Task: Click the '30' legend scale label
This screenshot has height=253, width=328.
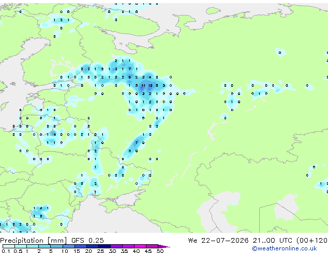Action: (x=113, y=251)
